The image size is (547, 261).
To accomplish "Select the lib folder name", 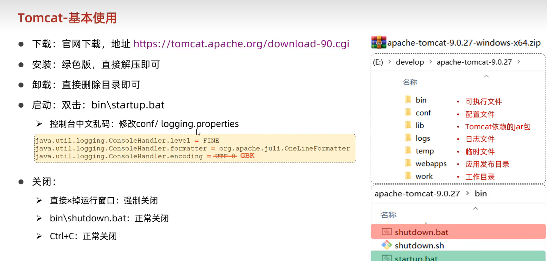I will tap(420, 126).
